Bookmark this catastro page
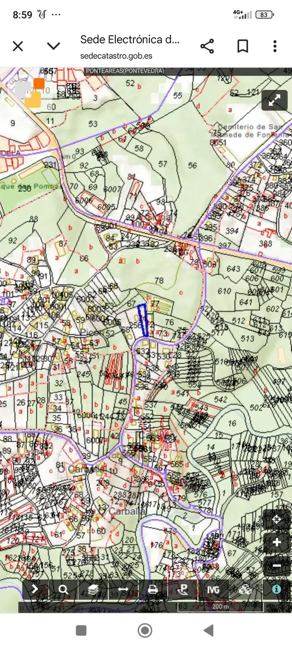This screenshot has height=648, width=292. 243,46
